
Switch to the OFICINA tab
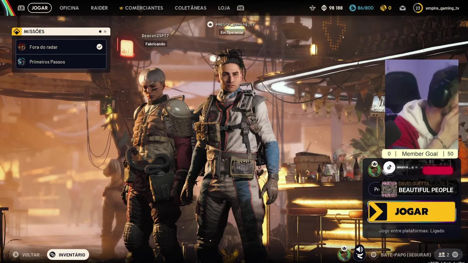click(69, 8)
